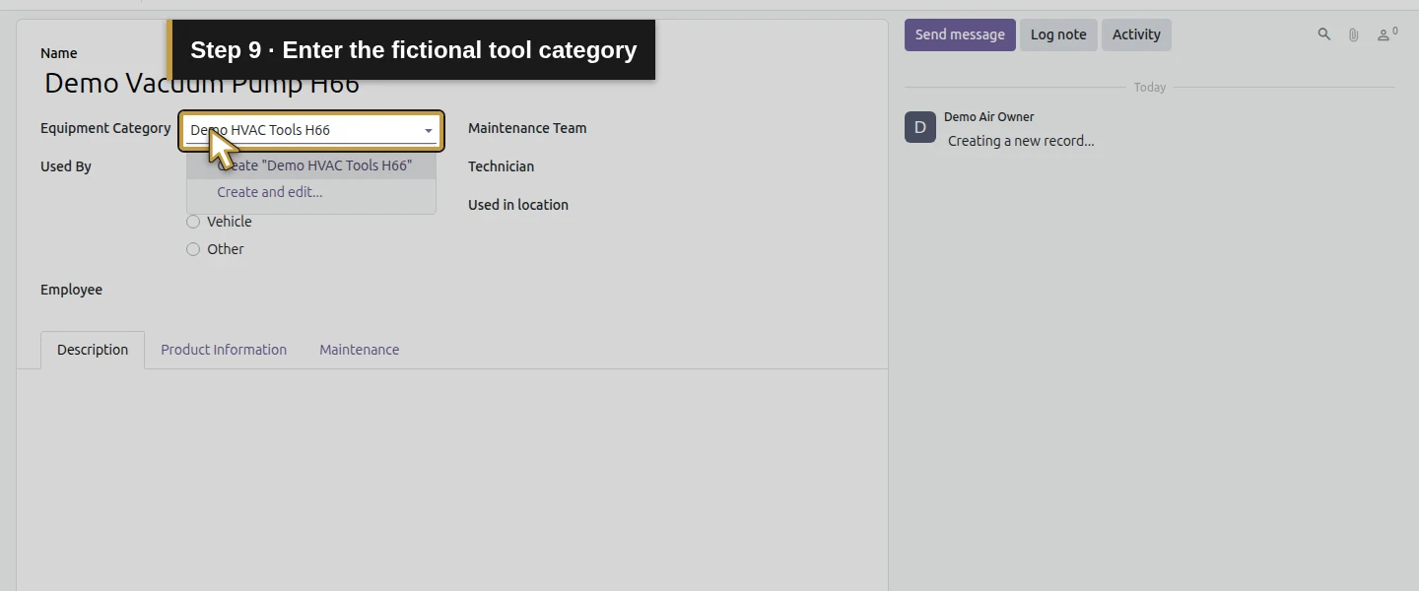Click the Employee label

click(71, 290)
